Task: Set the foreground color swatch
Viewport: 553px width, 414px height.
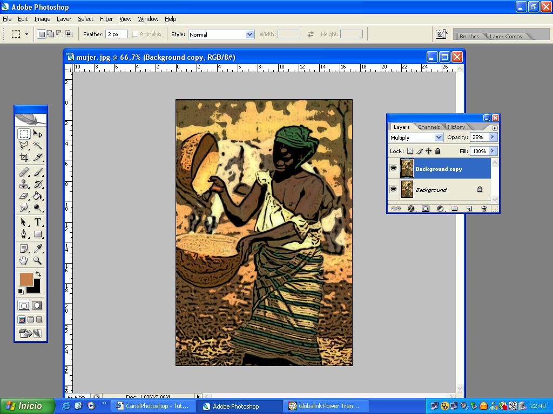Action: [x=26, y=279]
